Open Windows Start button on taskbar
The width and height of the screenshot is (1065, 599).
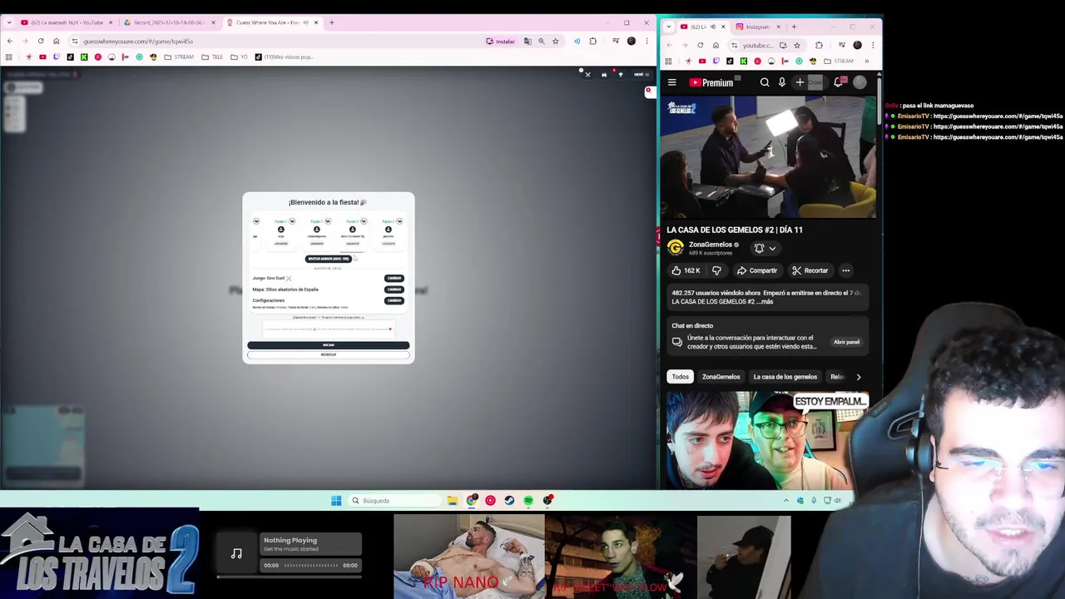[x=336, y=501]
